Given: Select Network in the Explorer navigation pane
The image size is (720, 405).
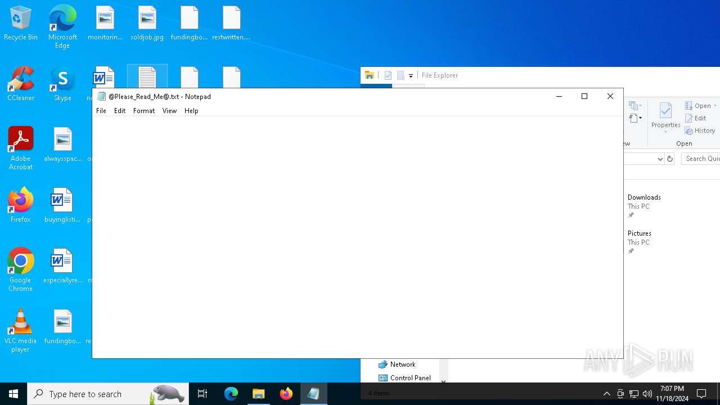Looking at the screenshot, I should pos(397,364).
